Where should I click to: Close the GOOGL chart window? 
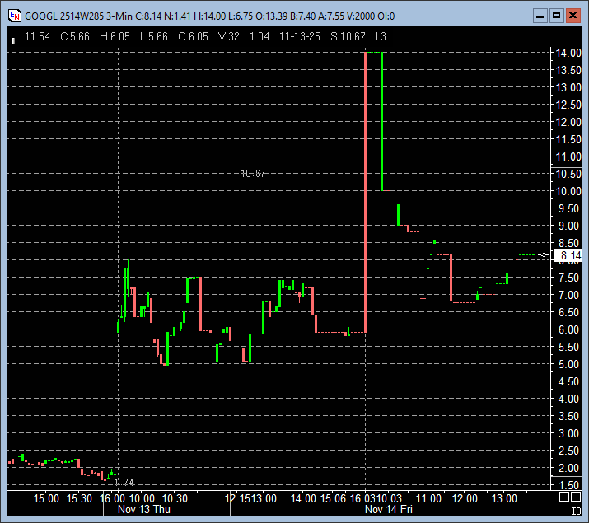pos(573,16)
